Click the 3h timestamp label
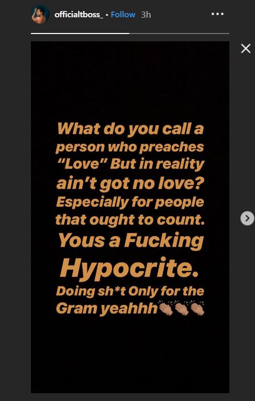The height and width of the screenshot is (401, 255). [146, 15]
